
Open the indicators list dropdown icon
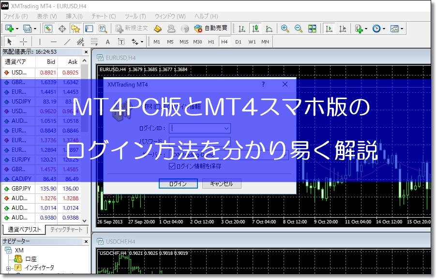pos(361,29)
